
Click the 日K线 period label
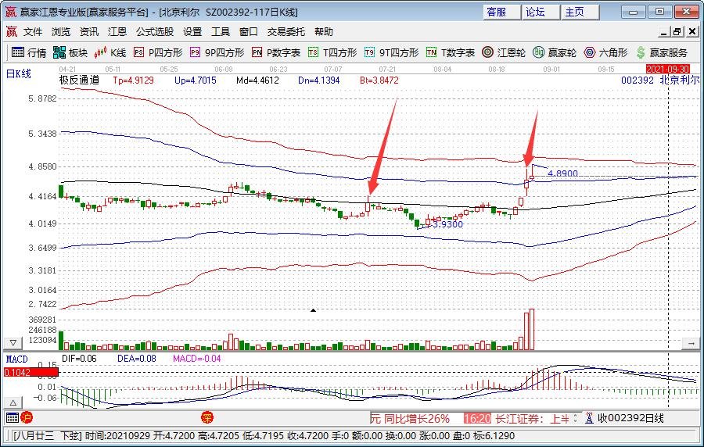click(19, 74)
